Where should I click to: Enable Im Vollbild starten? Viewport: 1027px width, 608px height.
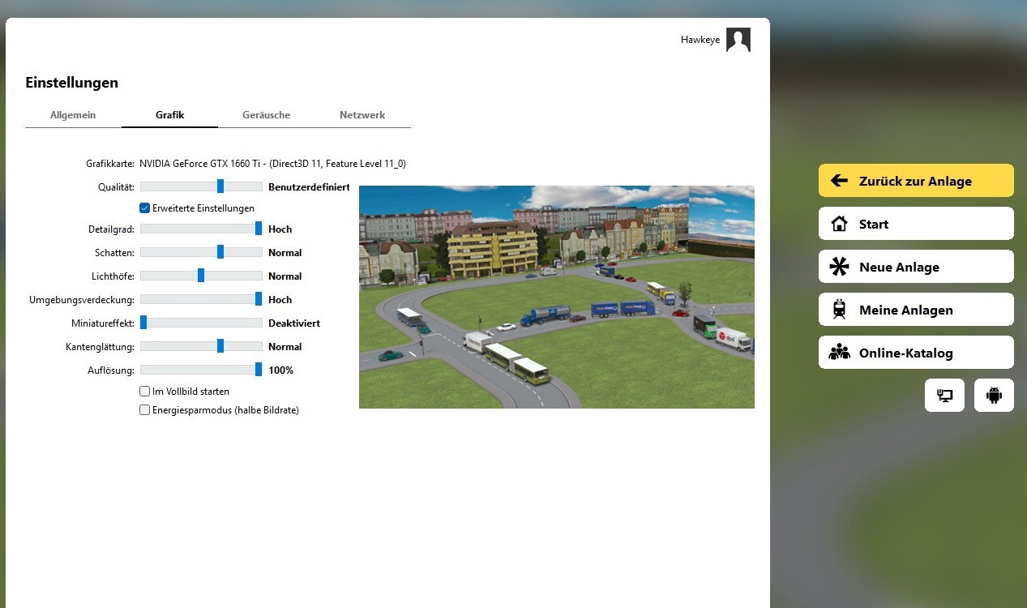tap(144, 391)
